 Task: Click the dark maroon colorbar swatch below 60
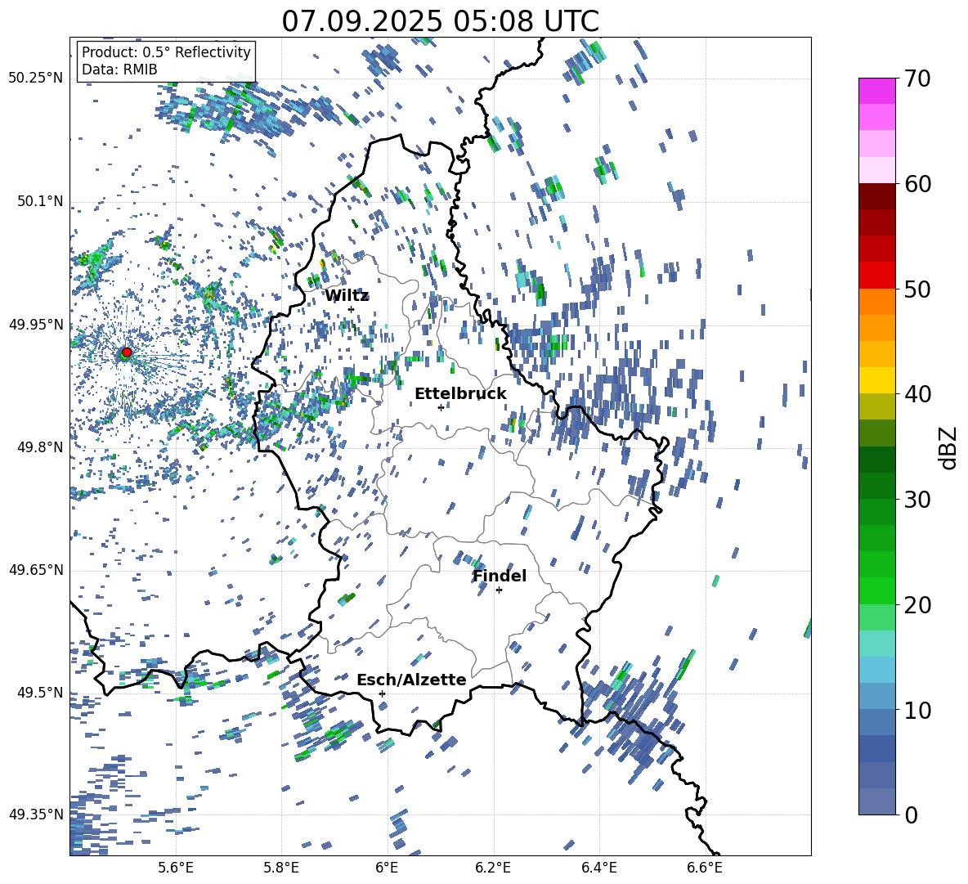(x=876, y=196)
